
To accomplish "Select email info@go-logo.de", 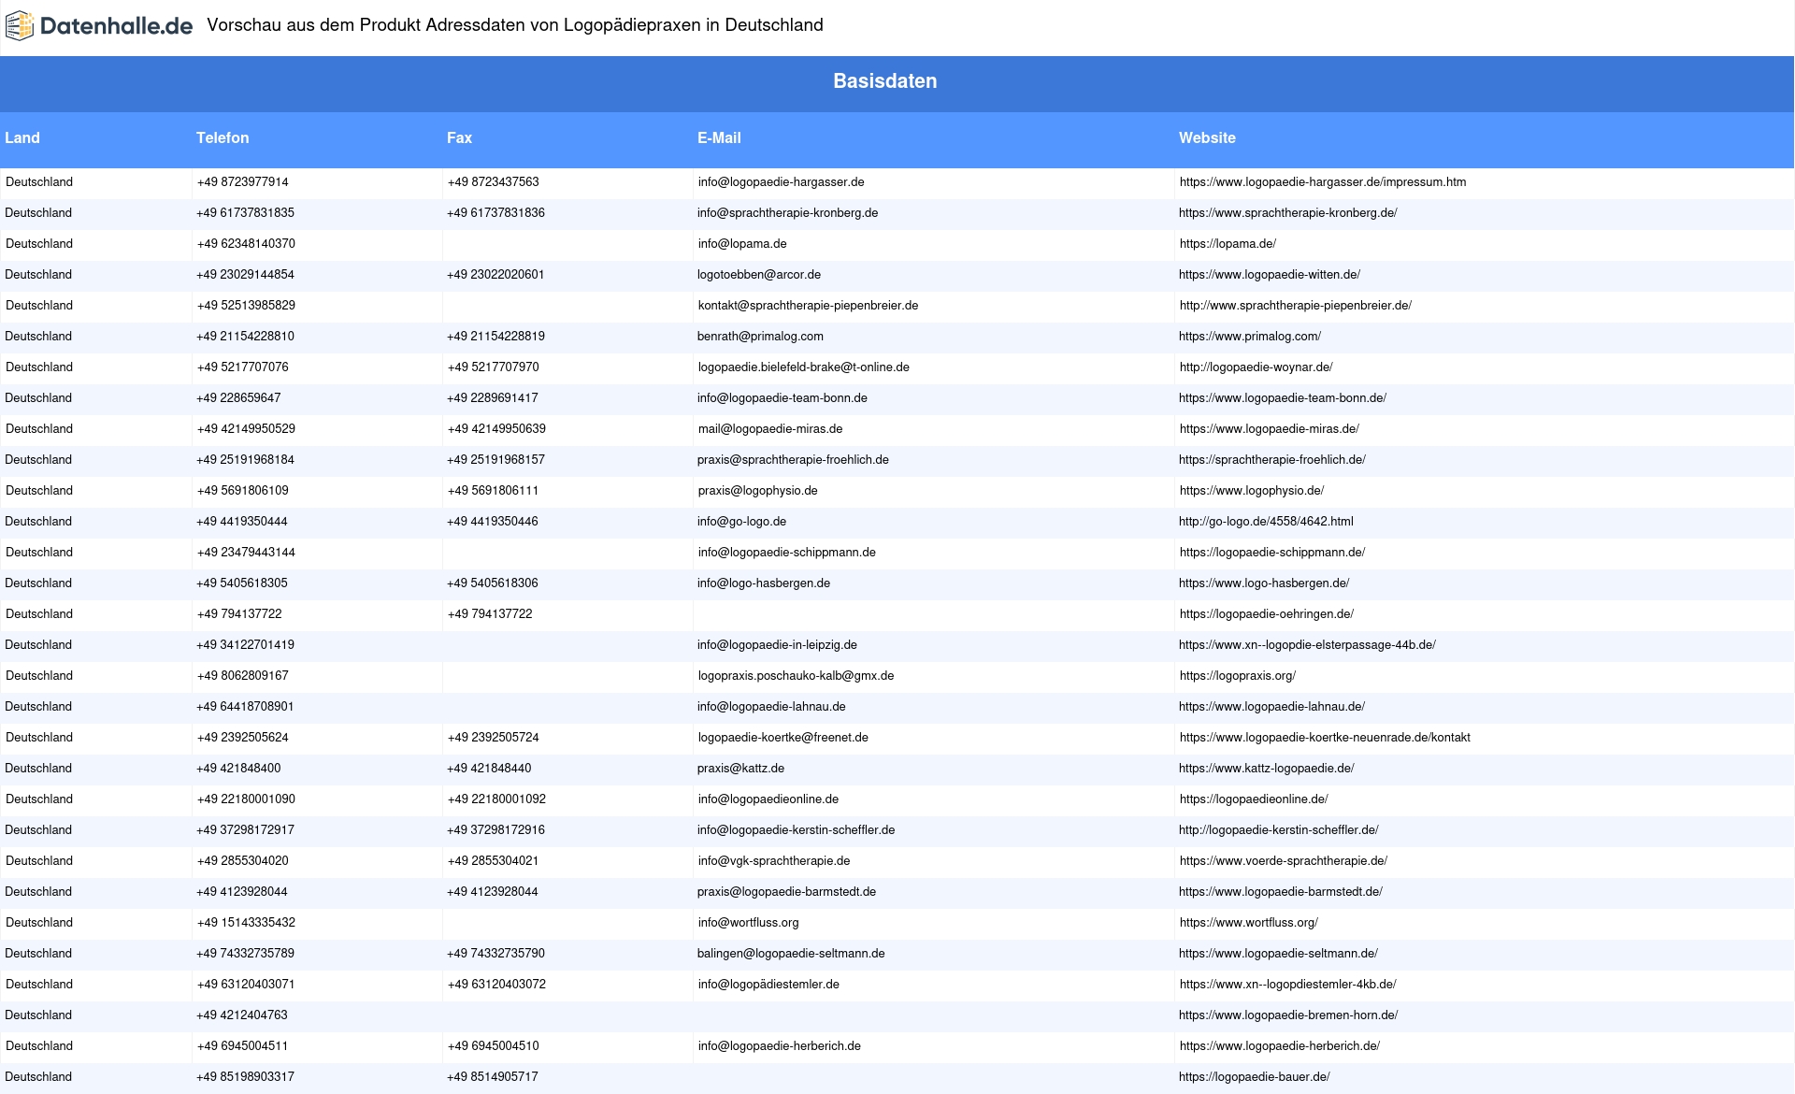I will (x=741, y=522).
